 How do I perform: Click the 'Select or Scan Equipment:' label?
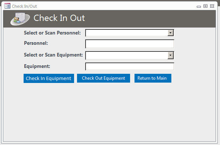pos(53,55)
